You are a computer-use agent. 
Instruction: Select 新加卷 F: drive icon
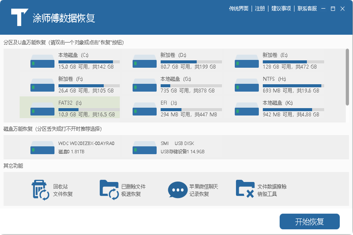pos(42,85)
